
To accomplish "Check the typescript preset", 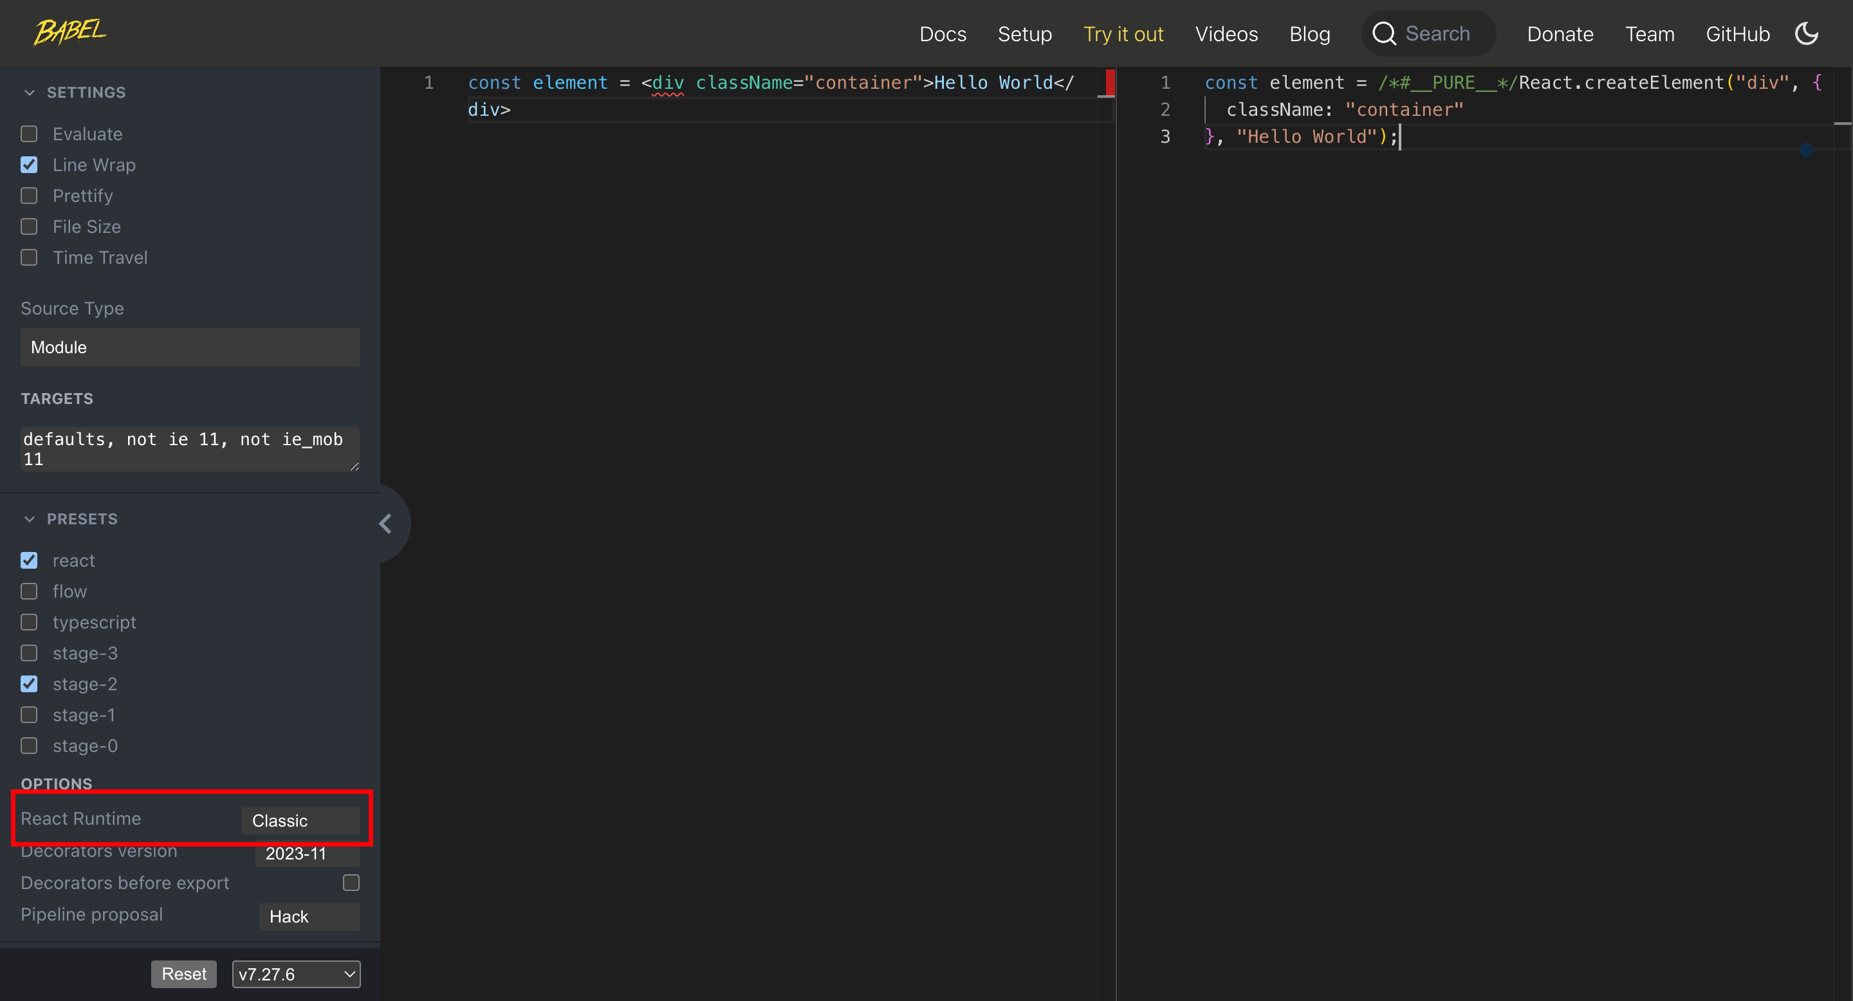I will [30, 622].
